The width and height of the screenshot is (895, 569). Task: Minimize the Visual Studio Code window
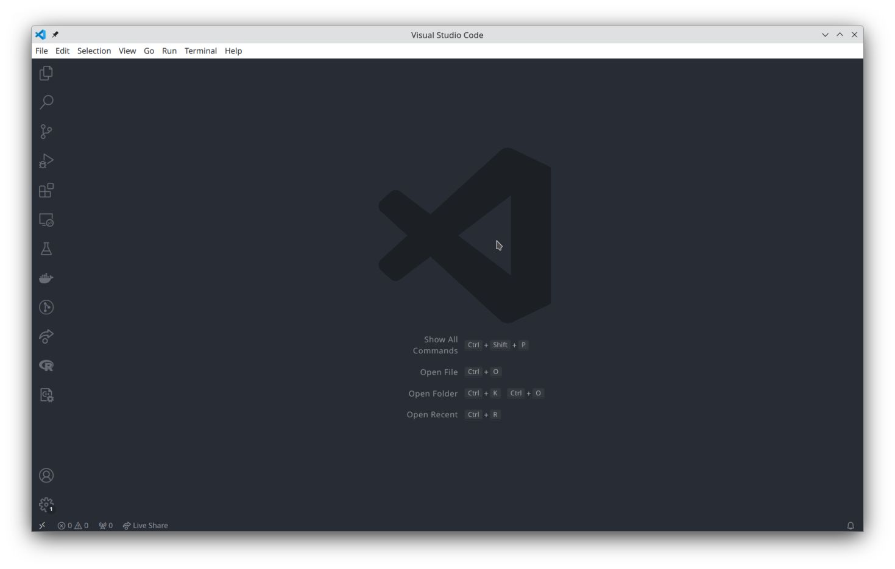(x=825, y=35)
